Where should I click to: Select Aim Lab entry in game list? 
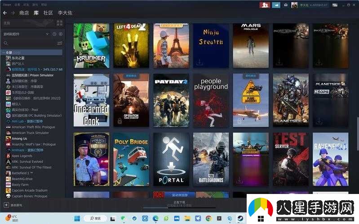(x=27, y=121)
